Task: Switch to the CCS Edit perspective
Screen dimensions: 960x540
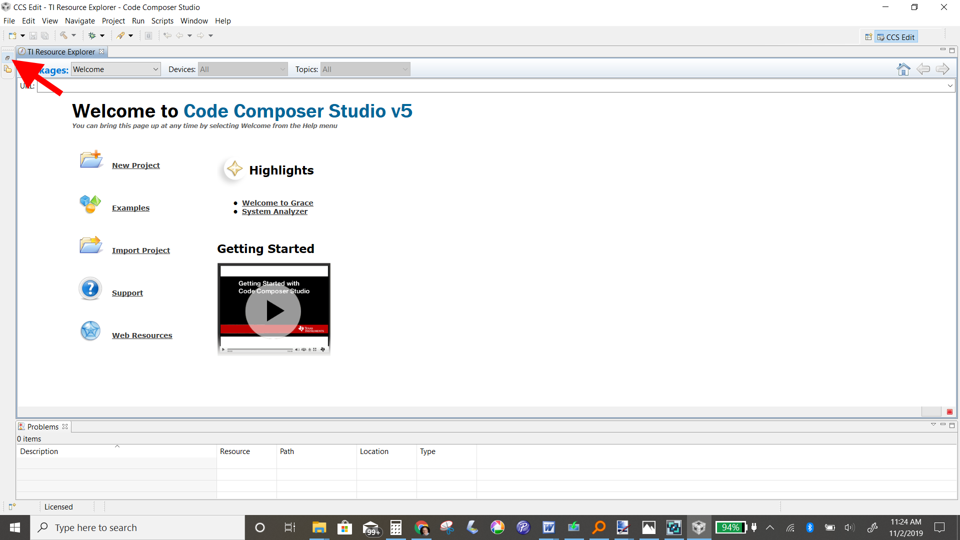Action: 896,37
